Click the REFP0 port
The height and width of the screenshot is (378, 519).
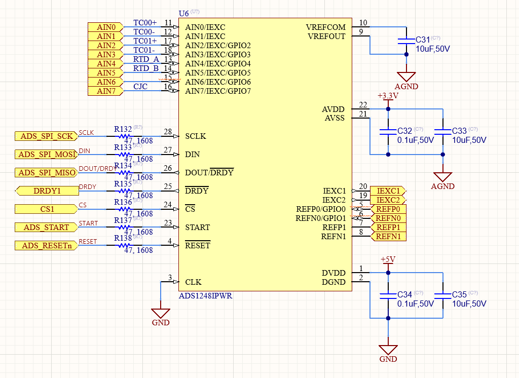(x=388, y=209)
